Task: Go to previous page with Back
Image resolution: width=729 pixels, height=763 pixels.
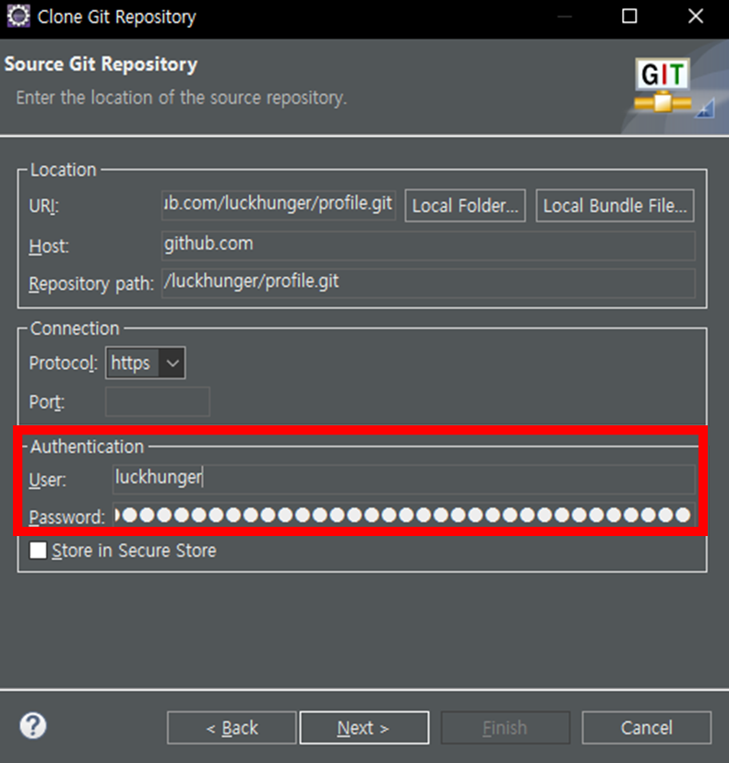Action: pyautogui.click(x=232, y=728)
